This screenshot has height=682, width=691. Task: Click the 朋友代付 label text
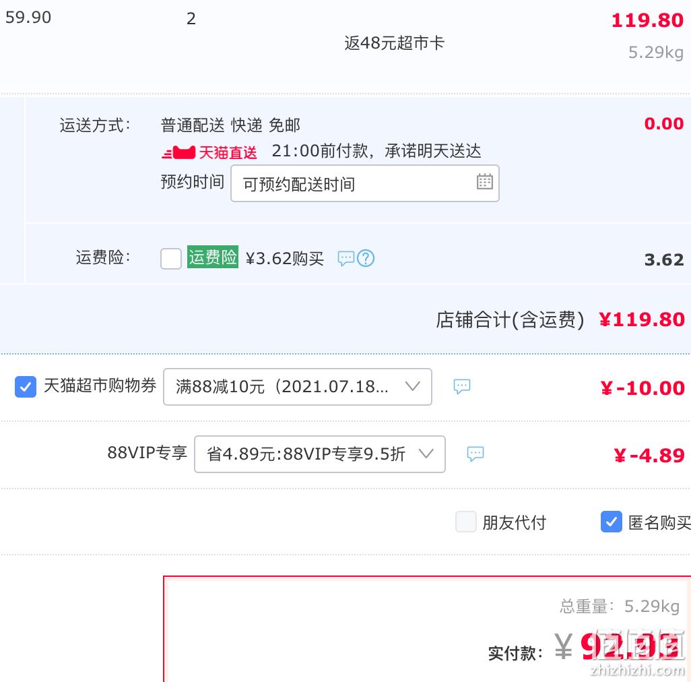(515, 522)
